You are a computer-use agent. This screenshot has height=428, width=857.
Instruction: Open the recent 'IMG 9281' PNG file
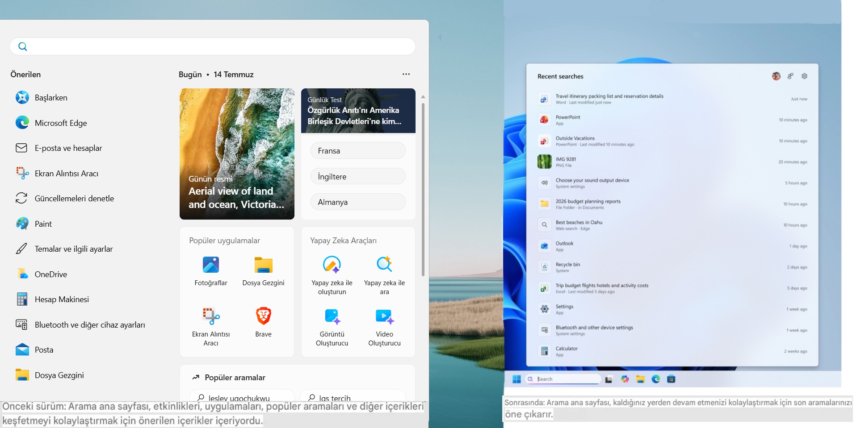(672, 162)
